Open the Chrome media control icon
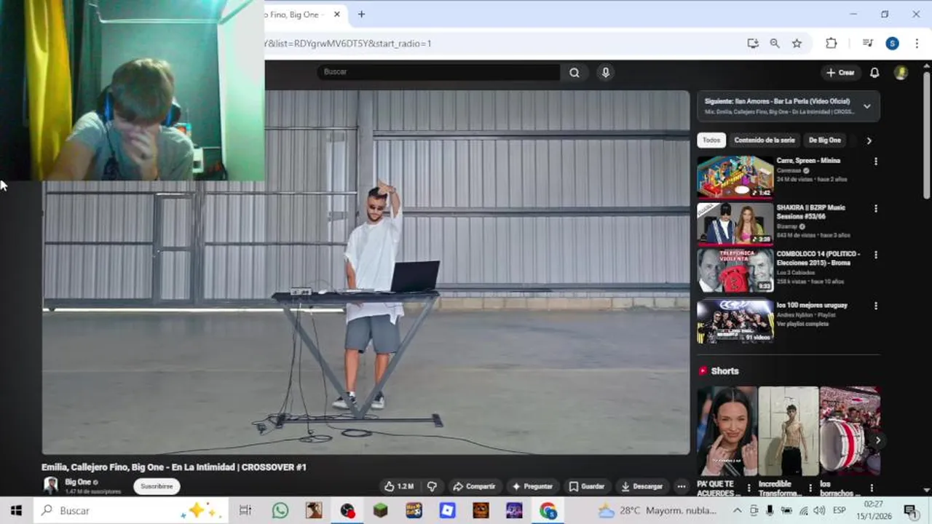The width and height of the screenshot is (932, 524). tap(868, 44)
